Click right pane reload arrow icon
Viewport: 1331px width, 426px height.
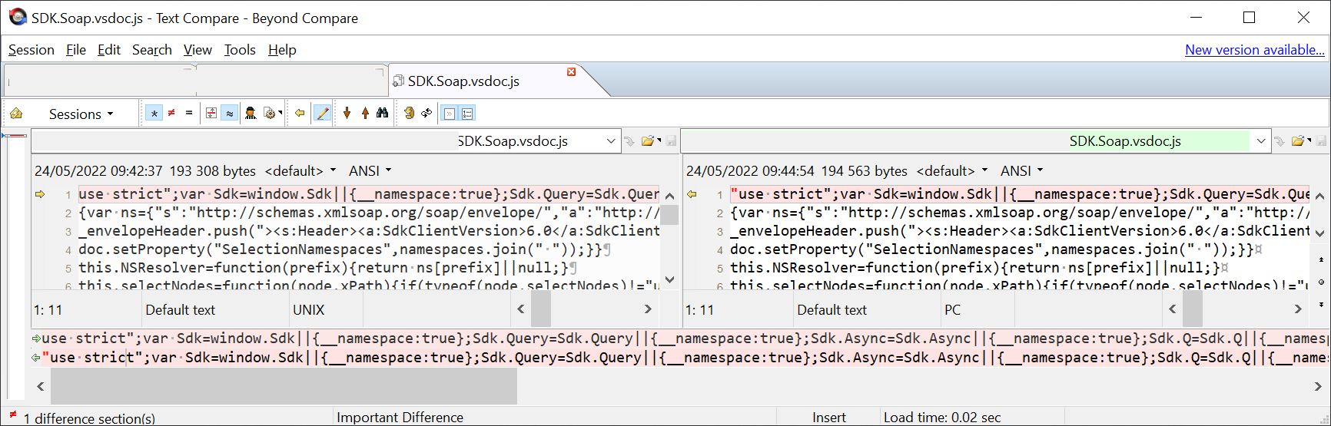pyautogui.click(x=1280, y=141)
